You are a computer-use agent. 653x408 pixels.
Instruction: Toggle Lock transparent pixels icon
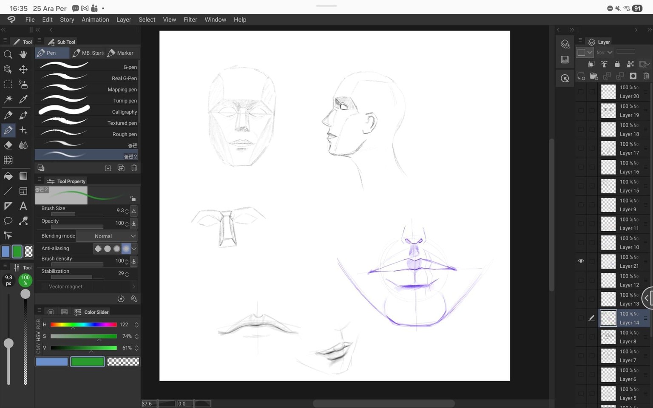630,64
